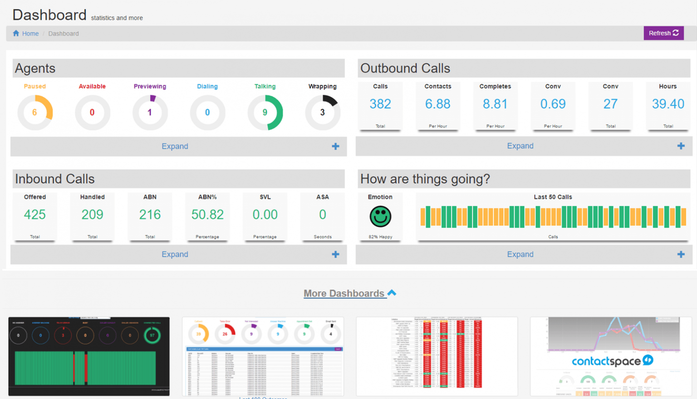Screen dimensions: 697x399
Task: Click the Wrapping agents black donut gauge
Action: (x=323, y=112)
